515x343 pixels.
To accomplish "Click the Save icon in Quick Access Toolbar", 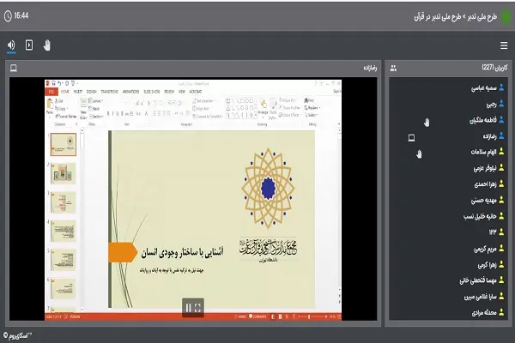I will point(53,83).
